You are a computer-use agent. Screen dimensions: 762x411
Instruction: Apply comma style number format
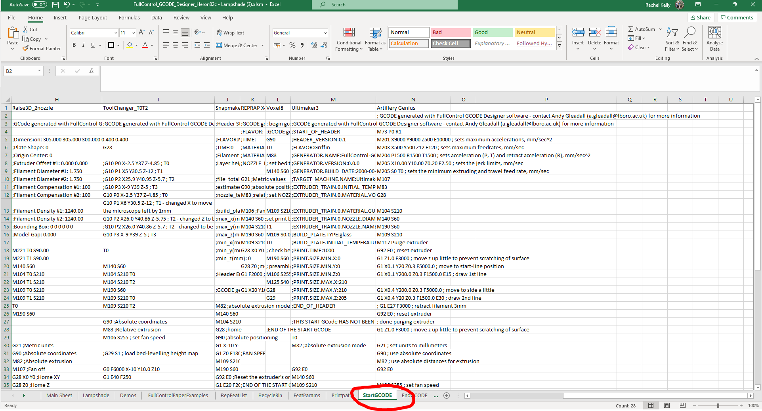tap(302, 45)
